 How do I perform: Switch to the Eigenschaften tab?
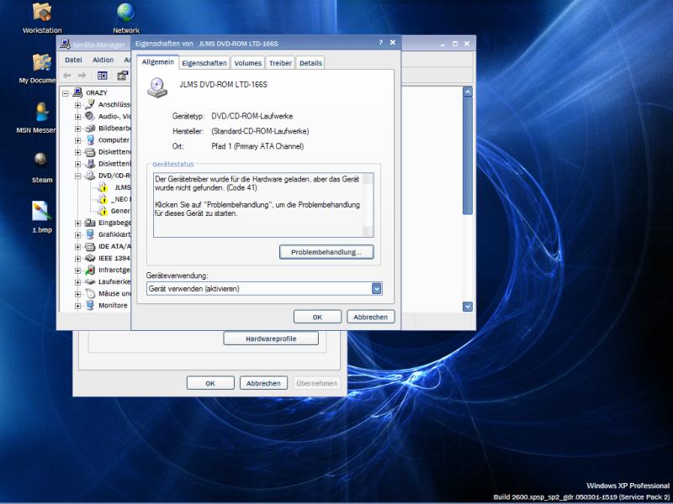[204, 63]
